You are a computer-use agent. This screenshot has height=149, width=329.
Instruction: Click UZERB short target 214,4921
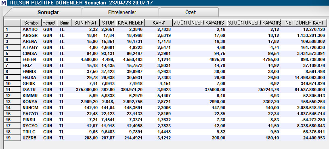click(x=134, y=138)
